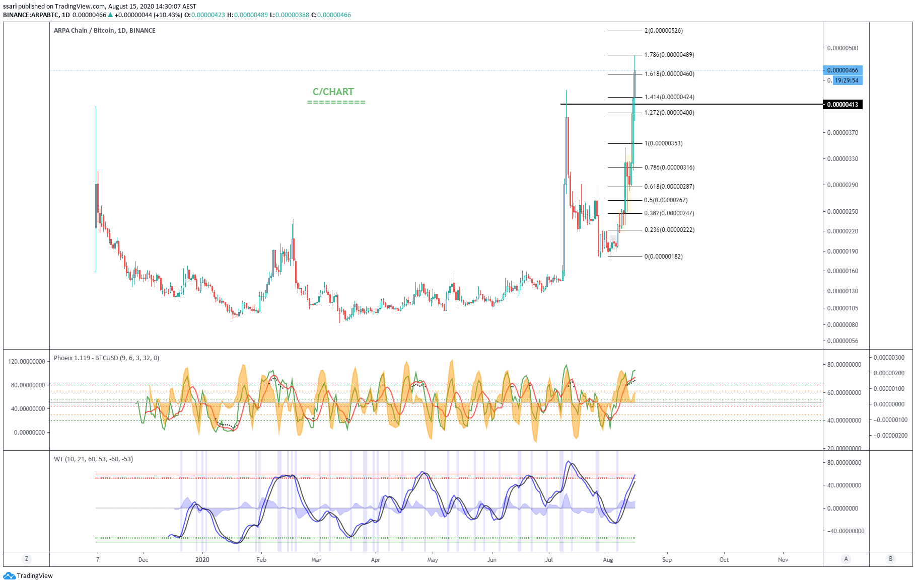Click the 120.00000000 left scale value
Image resolution: width=916 pixels, height=585 pixels.
(x=27, y=362)
